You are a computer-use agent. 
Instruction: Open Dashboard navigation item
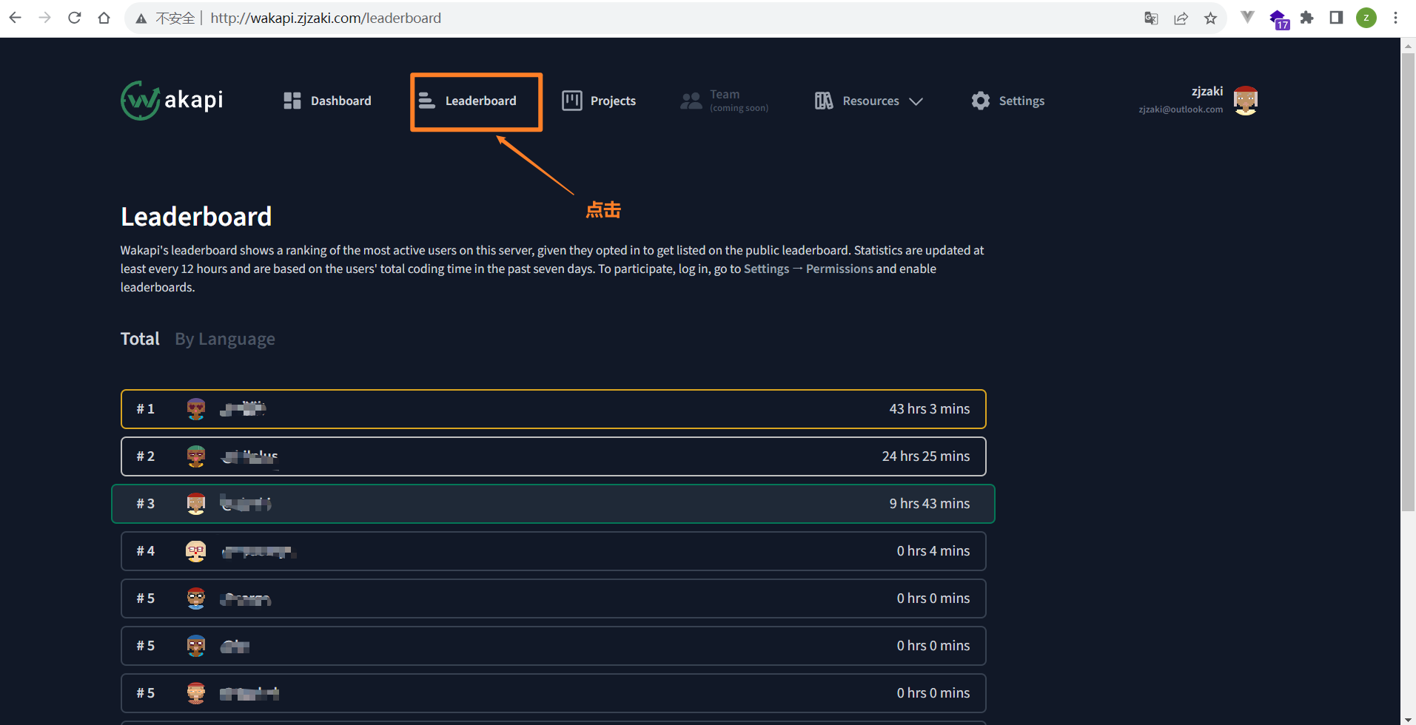[x=327, y=101]
